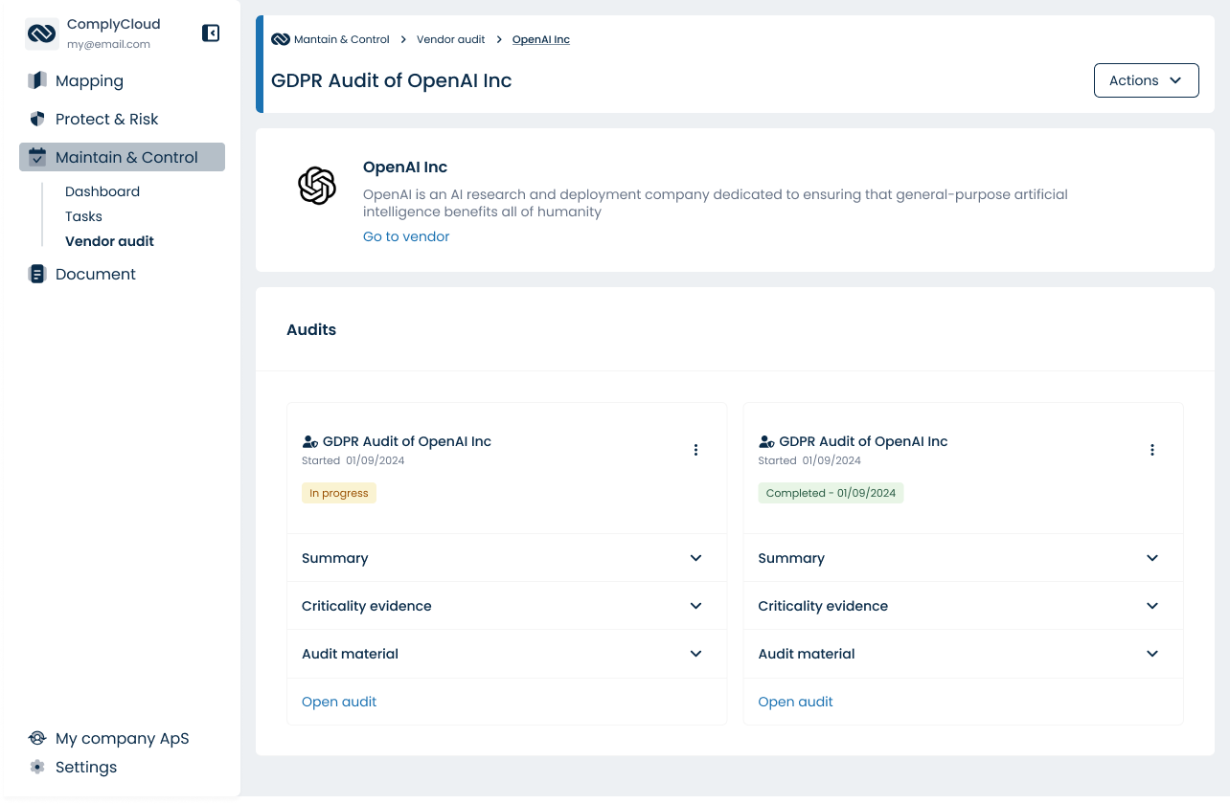Click the ComplyCloud logo icon
The width and height of the screenshot is (1230, 804).
pyautogui.click(x=42, y=33)
